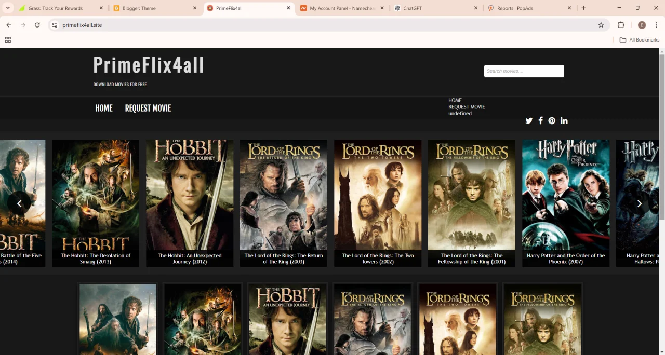Close the My Account Panel Namecheap tab
Viewport: 665px width, 355px height.
point(382,8)
